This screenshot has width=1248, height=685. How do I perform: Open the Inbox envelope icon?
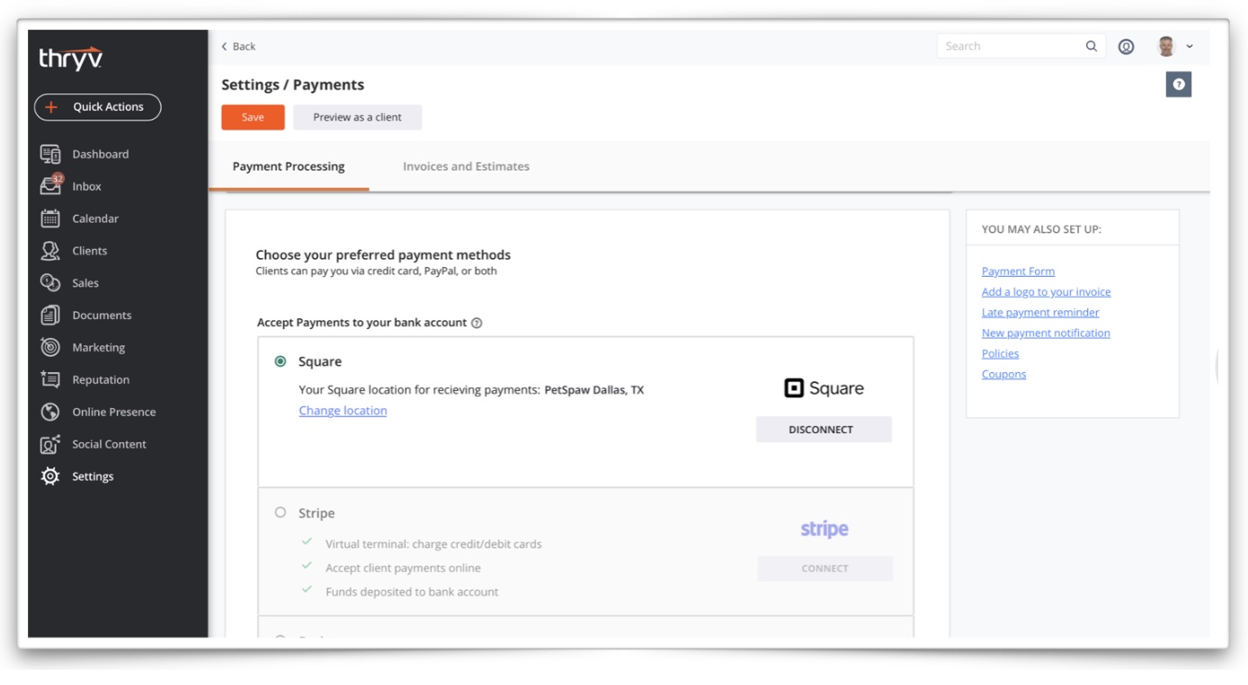(x=50, y=186)
